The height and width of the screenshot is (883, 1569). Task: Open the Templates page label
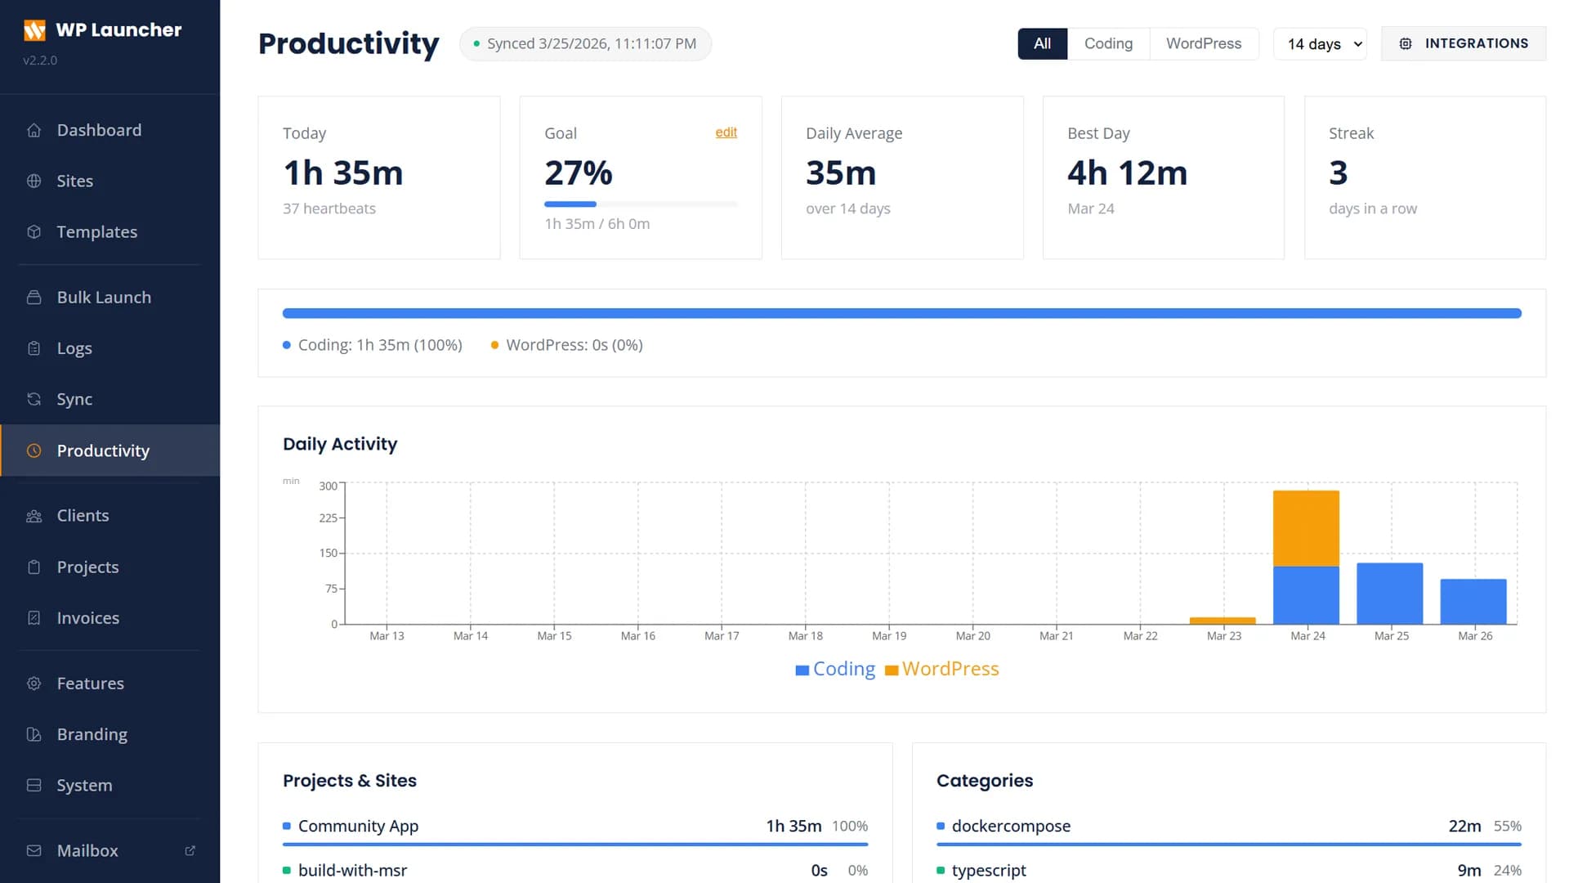(96, 232)
